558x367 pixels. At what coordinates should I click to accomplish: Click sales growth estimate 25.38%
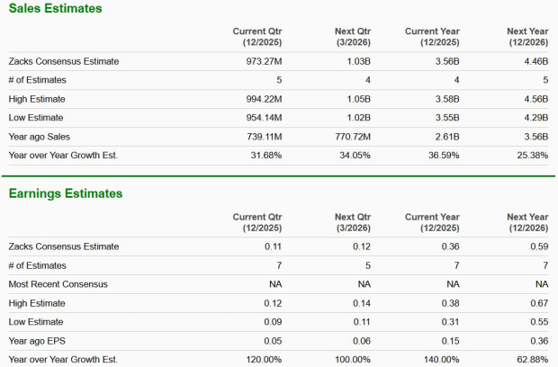[x=533, y=156]
